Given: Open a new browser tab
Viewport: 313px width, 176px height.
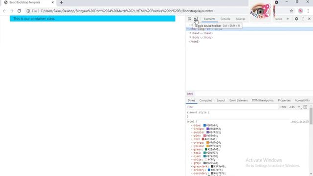Looking at the screenshot, I should (61, 2).
